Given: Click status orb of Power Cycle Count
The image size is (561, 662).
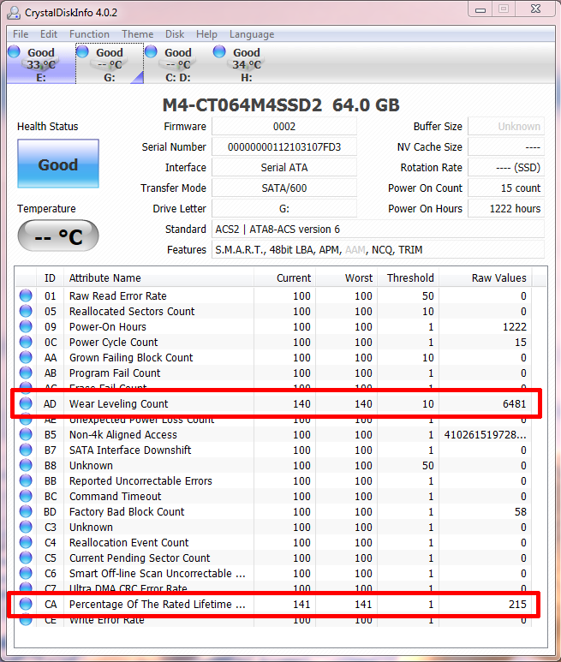Looking at the screenshot, I should tap(26, 342).
